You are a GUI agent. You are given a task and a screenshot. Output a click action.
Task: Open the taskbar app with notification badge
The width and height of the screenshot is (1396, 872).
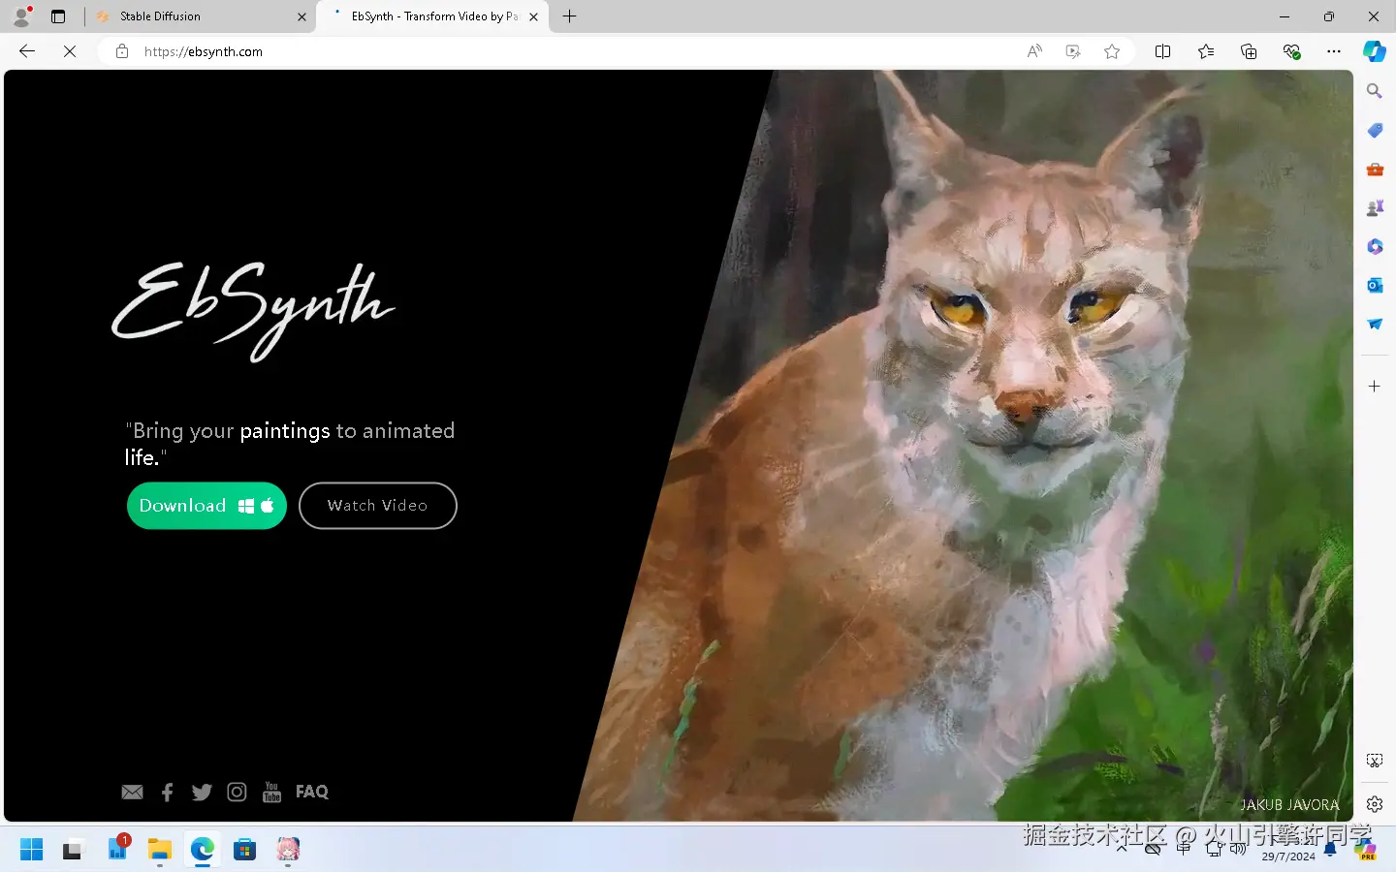click(x=117, y=849)
